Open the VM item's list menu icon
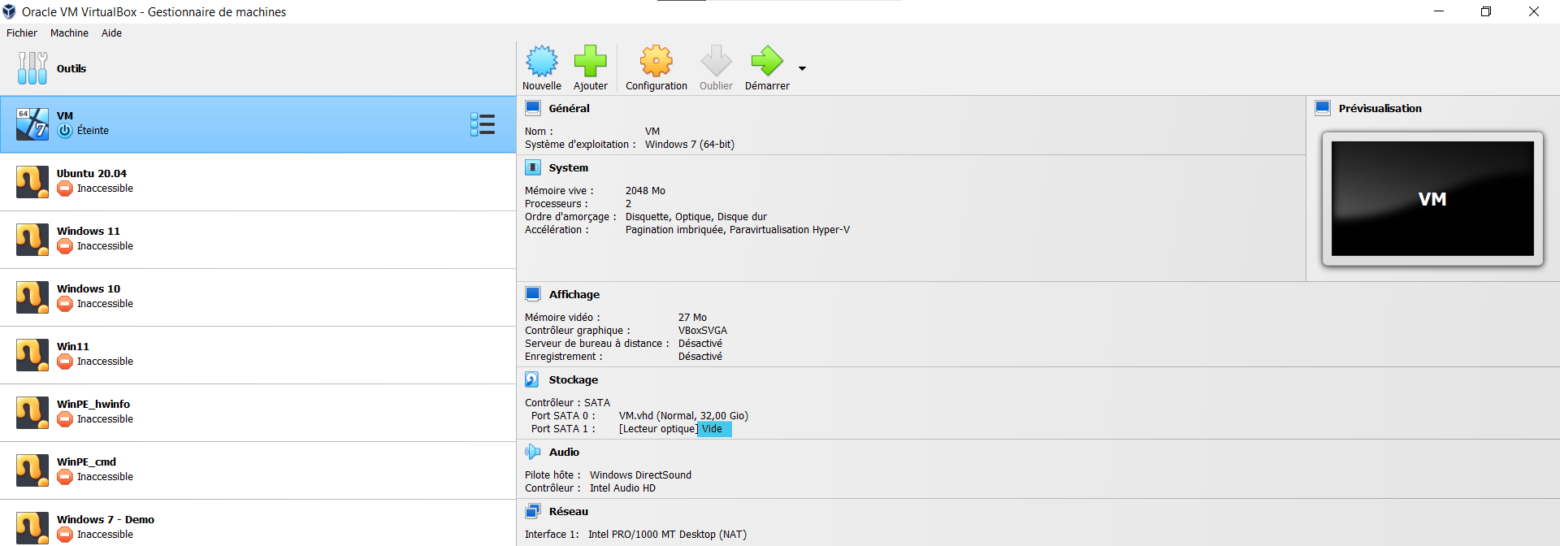Image resolution: width=1560 pixels, height=546 pixels. point(483,124)
